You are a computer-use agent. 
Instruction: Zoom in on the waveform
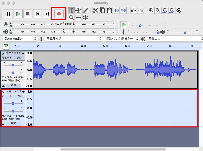[151, 10]
